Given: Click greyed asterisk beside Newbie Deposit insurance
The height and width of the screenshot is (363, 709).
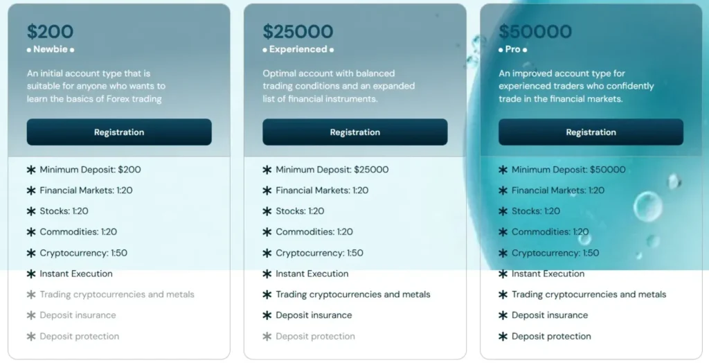Looking at the screenshot, I should coord(31,315).
